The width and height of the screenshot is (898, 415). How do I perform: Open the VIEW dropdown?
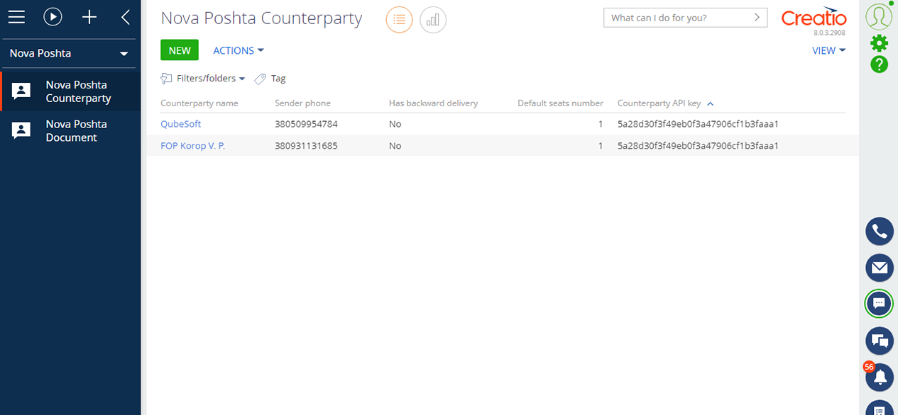point(828,50)
